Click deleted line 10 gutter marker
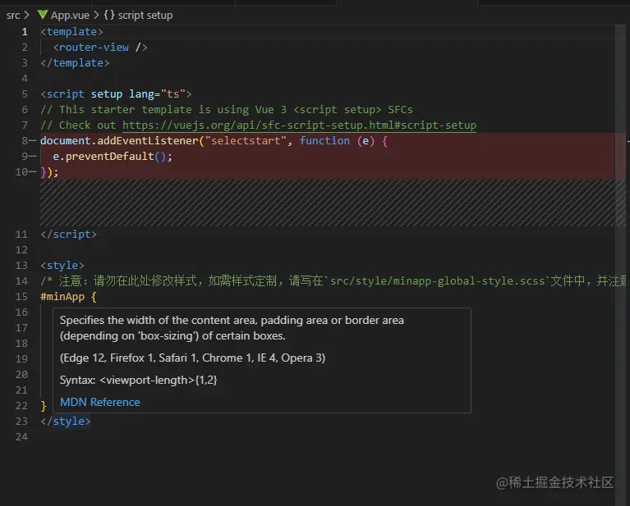This screenshot has width=630, height=506. [33, 172]
